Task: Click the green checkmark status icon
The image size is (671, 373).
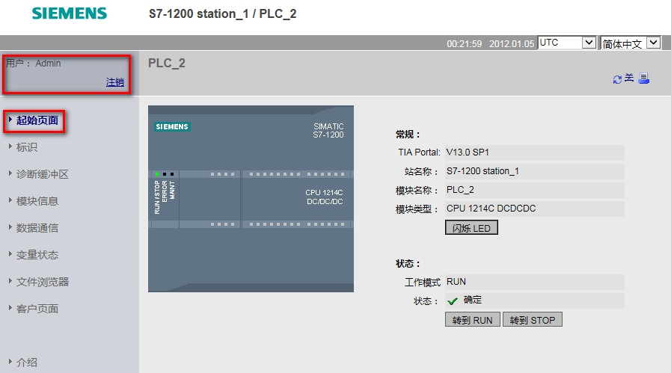Action: coord(453,301)
